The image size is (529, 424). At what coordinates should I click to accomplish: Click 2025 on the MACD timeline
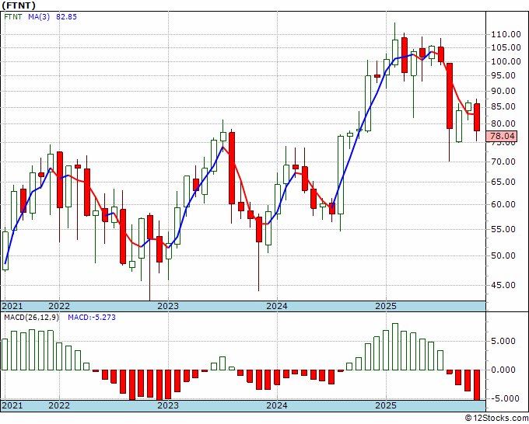coord(386,405)
